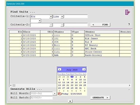
Task: Select July 31 in the calendar
Action: (x=80, y=88)
